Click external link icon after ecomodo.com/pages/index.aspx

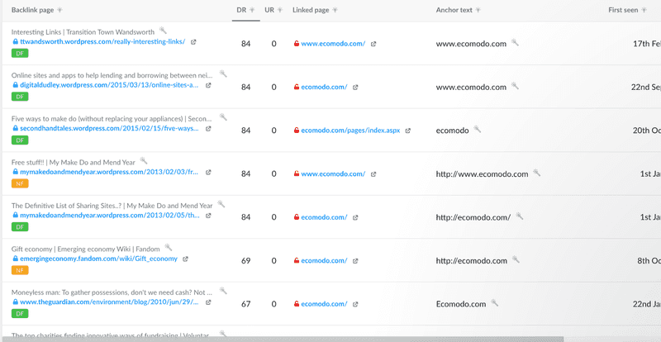click(407, 131)
